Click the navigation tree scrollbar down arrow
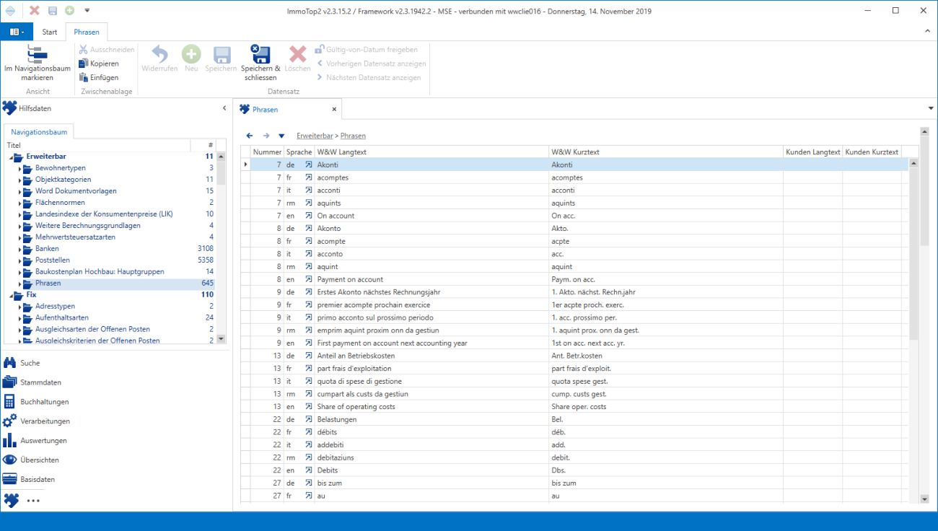The width and height of the screenshot is (938, 531). pos(221,339)
